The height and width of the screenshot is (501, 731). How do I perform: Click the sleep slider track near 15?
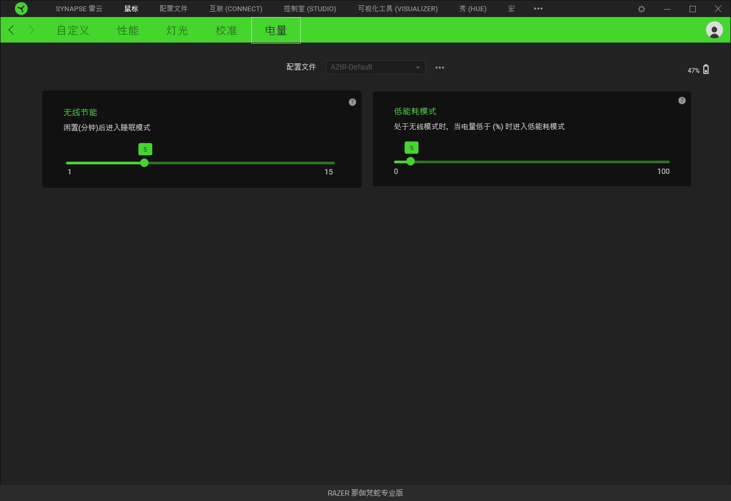(331, 163)
